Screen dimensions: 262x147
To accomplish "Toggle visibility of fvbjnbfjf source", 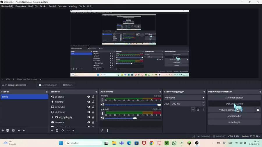I will 88,102.
